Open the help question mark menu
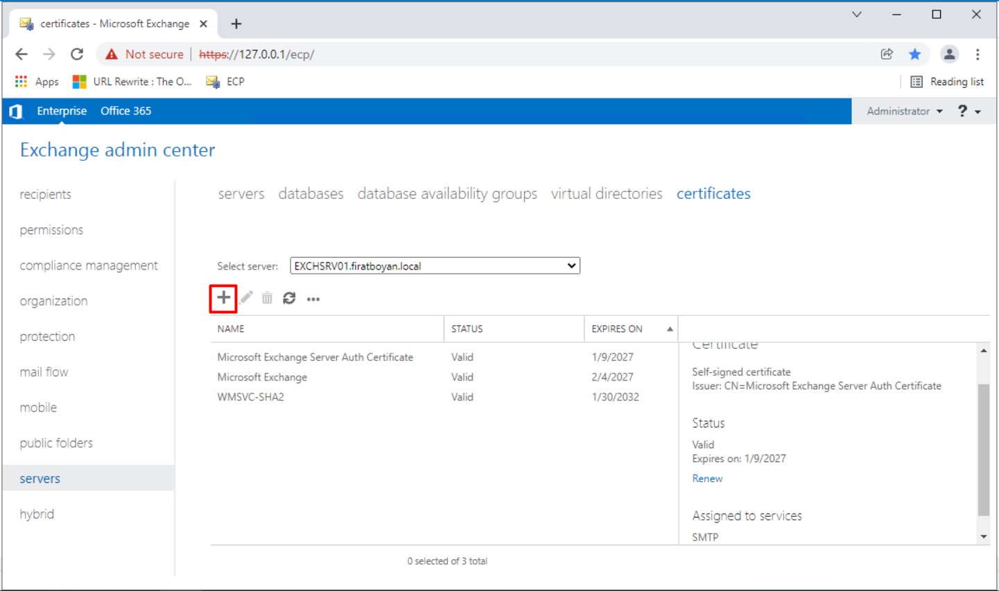 [x=969, y=111]
